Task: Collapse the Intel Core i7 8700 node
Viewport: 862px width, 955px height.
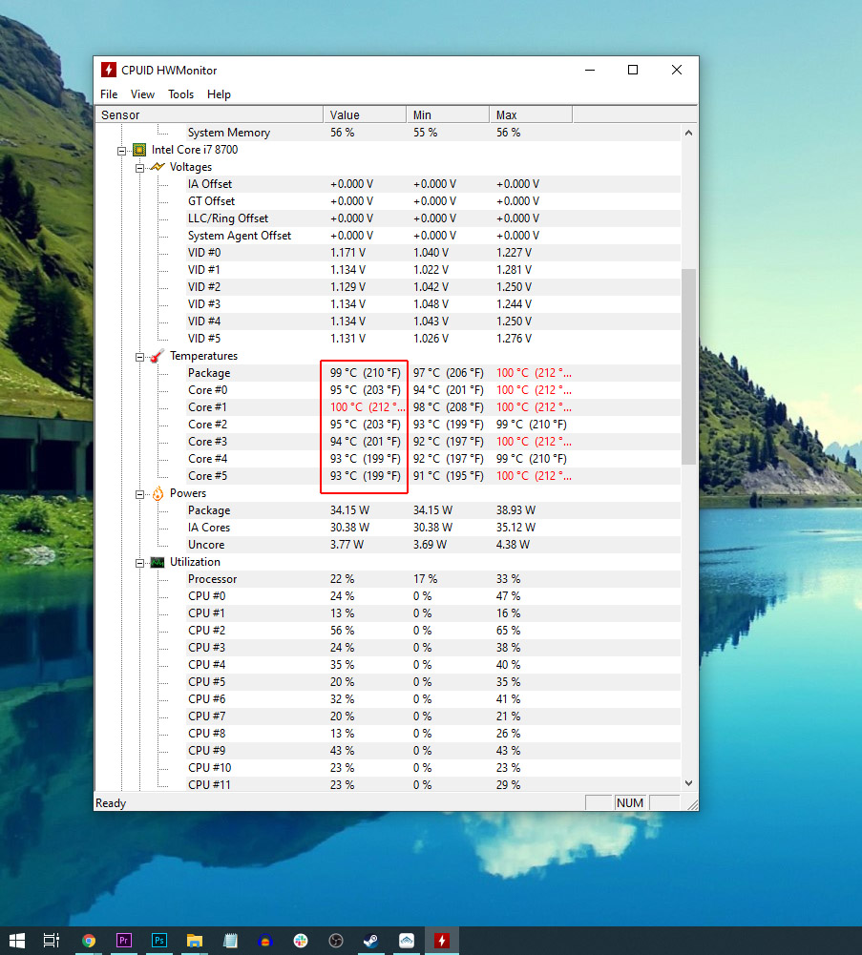Action: coord(122,151)
